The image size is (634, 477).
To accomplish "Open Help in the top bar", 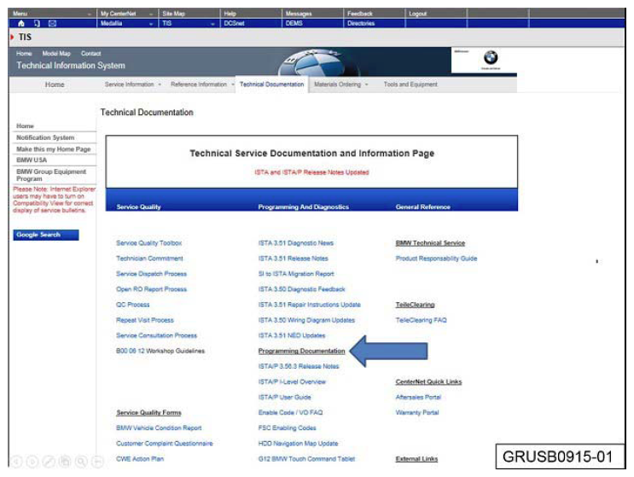I will pyautogui.click(x=230, y=14).
